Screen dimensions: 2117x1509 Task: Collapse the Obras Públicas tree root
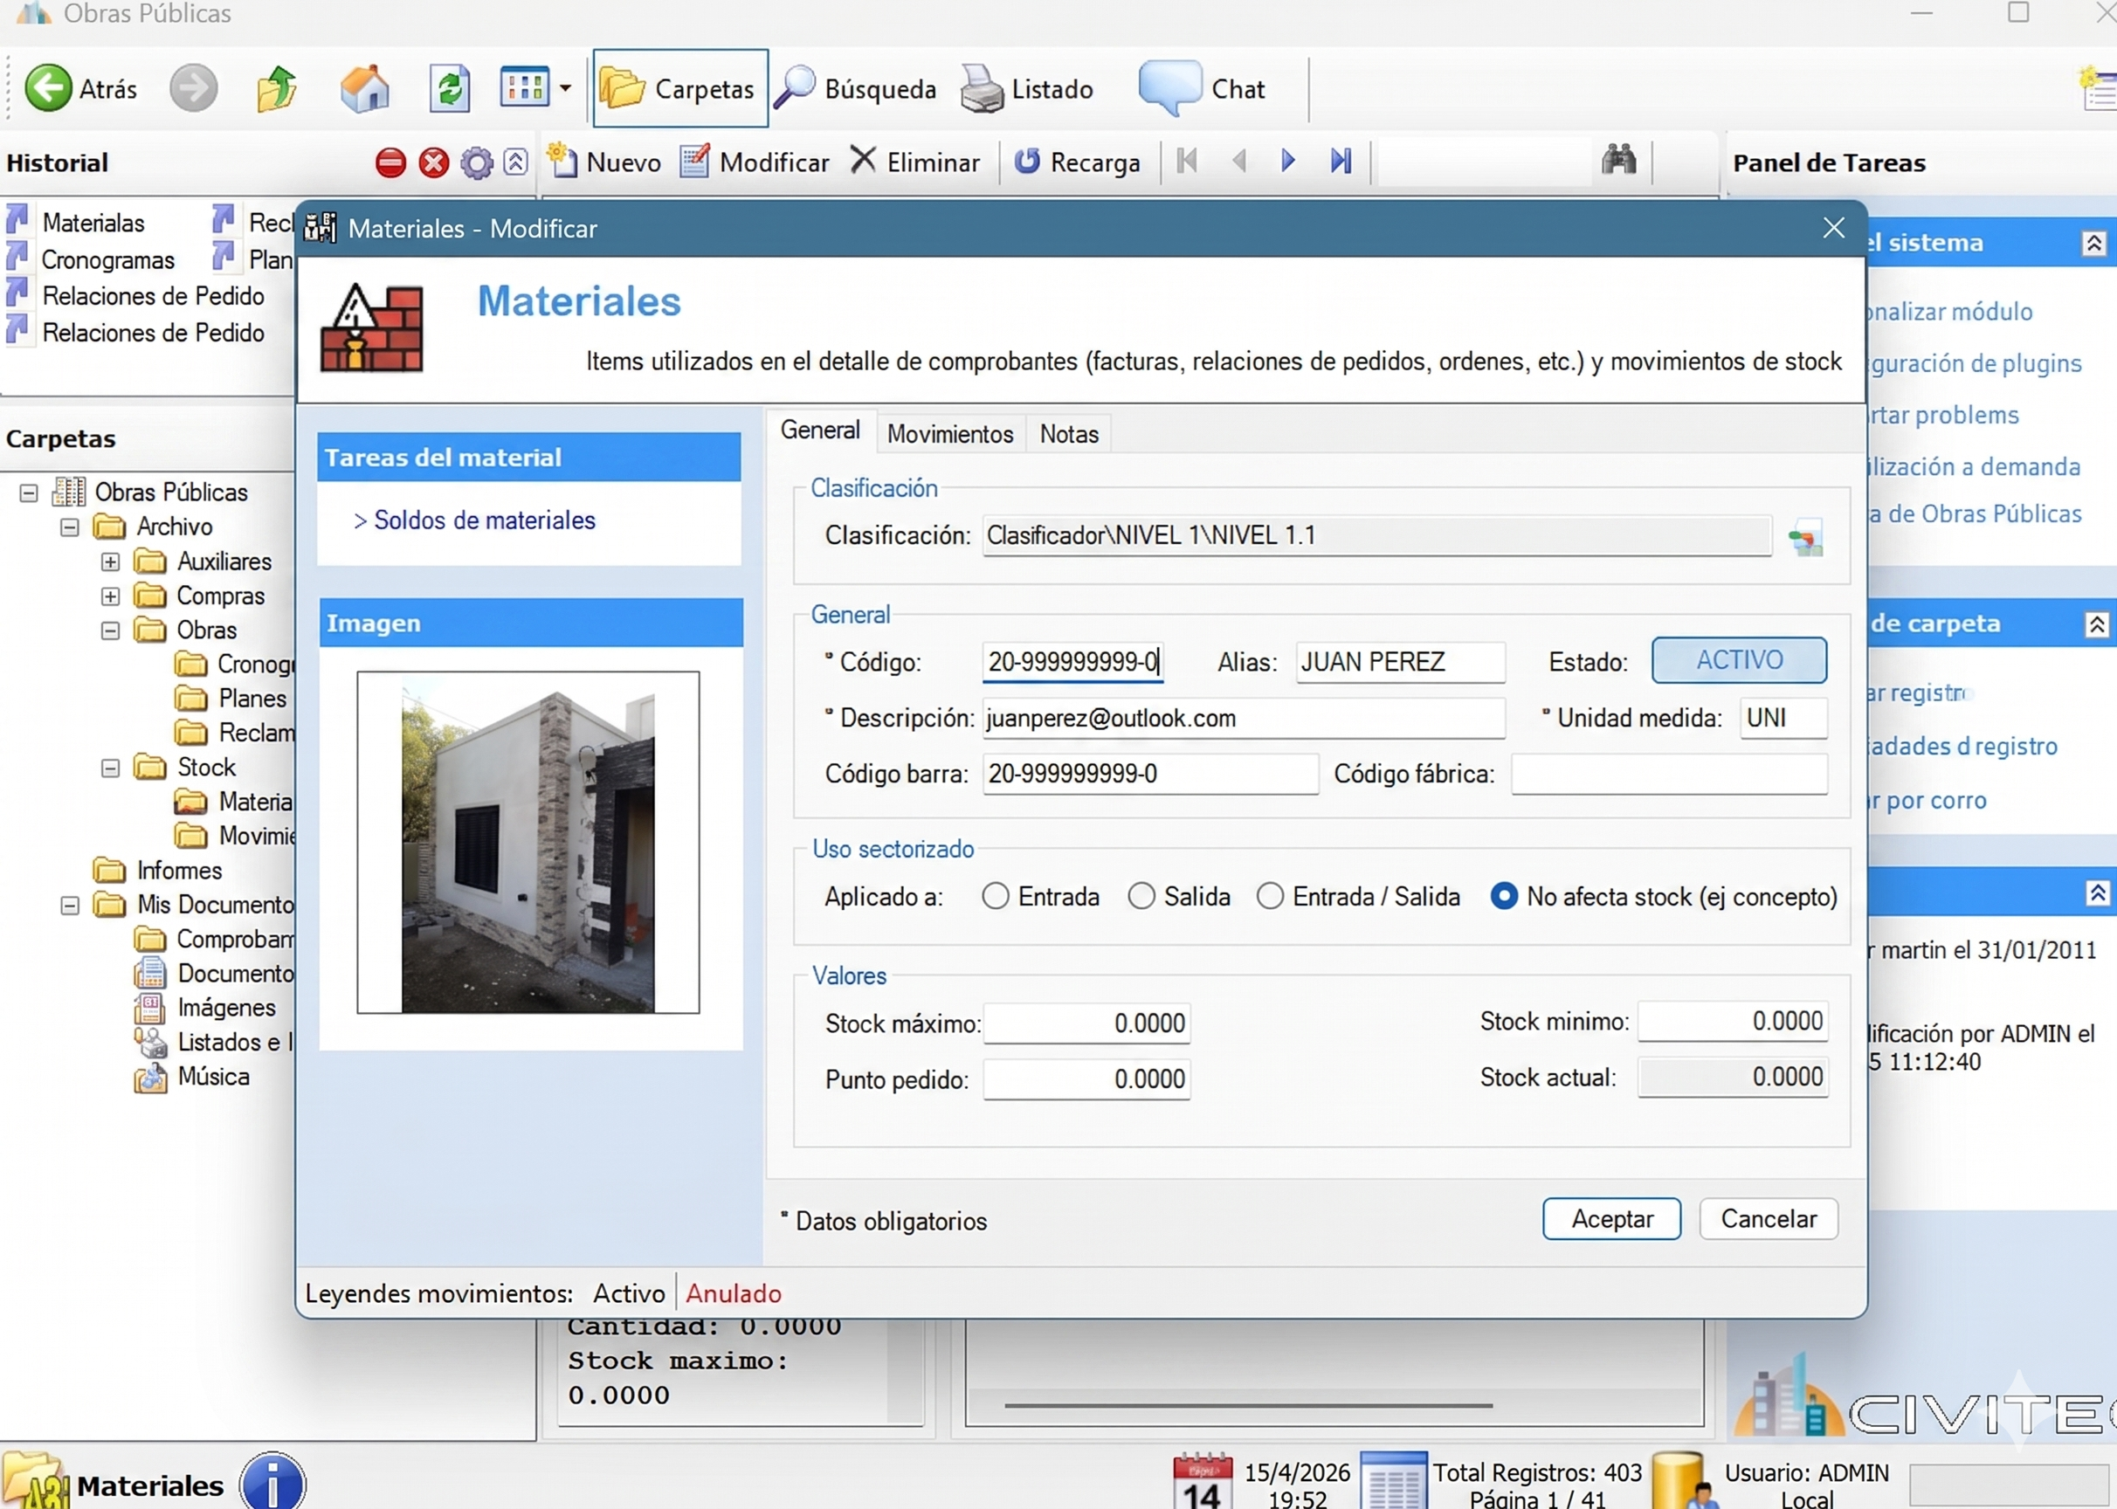(29, 493)
